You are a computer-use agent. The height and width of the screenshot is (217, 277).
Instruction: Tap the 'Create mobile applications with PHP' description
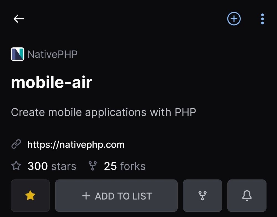(103, 112)
